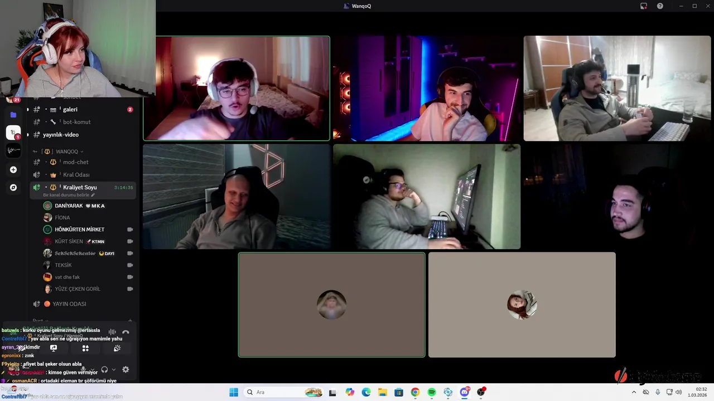This screenshot has width=714, height=401.
Task: Toggle Share Your Screen button
Action: coord(54,348)
